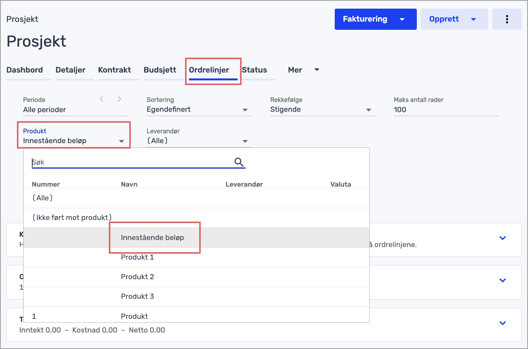Click the Prosjekt breadcrumb
Viewport: 528px width, 349px height.
22,19
